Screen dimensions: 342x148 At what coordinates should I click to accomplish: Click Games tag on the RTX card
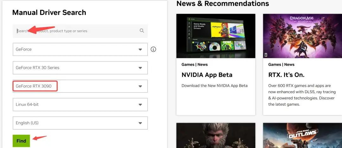(x=275, y=64)
